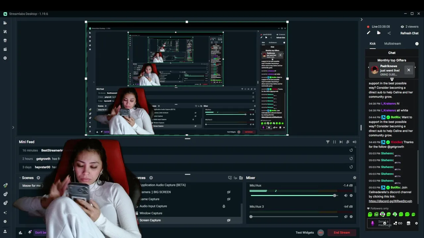This screenshot has width=424, height=238.
Task: Click the edit stream info pencil icon
Action: pos(368,33)
